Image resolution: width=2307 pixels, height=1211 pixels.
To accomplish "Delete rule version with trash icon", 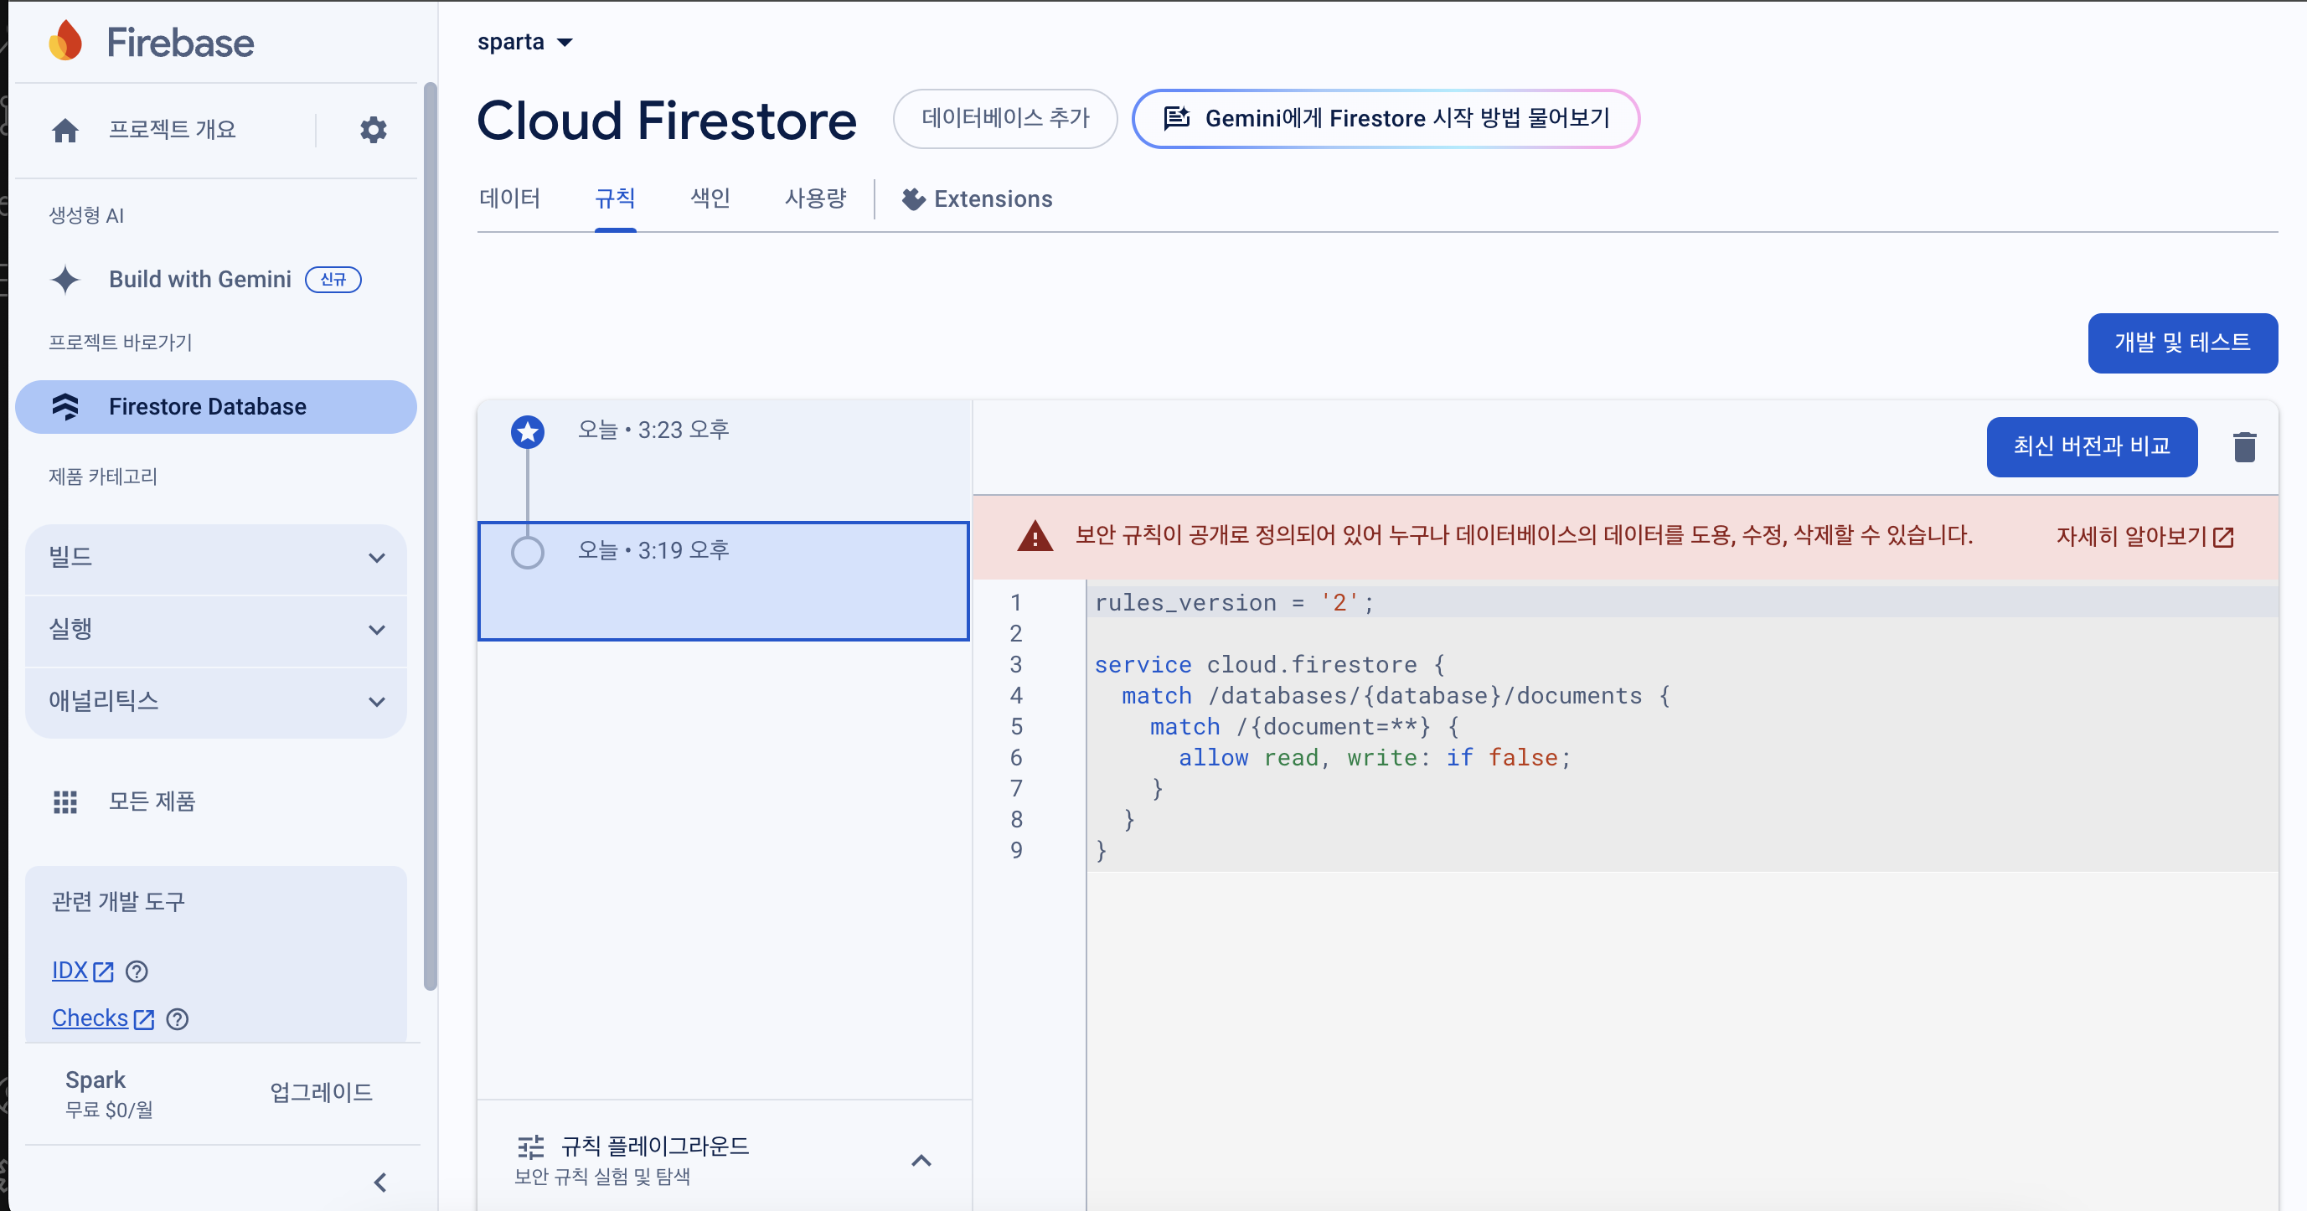I will [2244, 446].
